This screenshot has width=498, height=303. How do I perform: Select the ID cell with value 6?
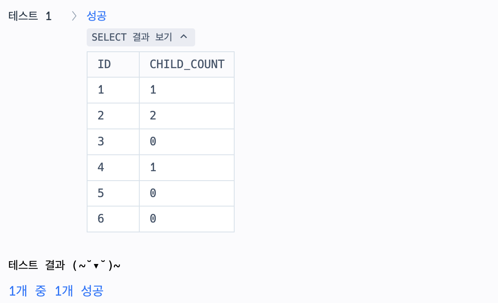point(113,219)
